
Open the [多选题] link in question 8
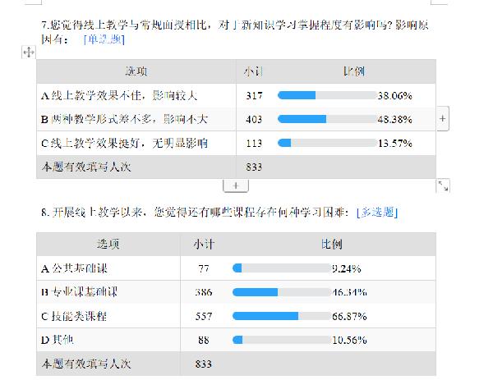point(377,213)
